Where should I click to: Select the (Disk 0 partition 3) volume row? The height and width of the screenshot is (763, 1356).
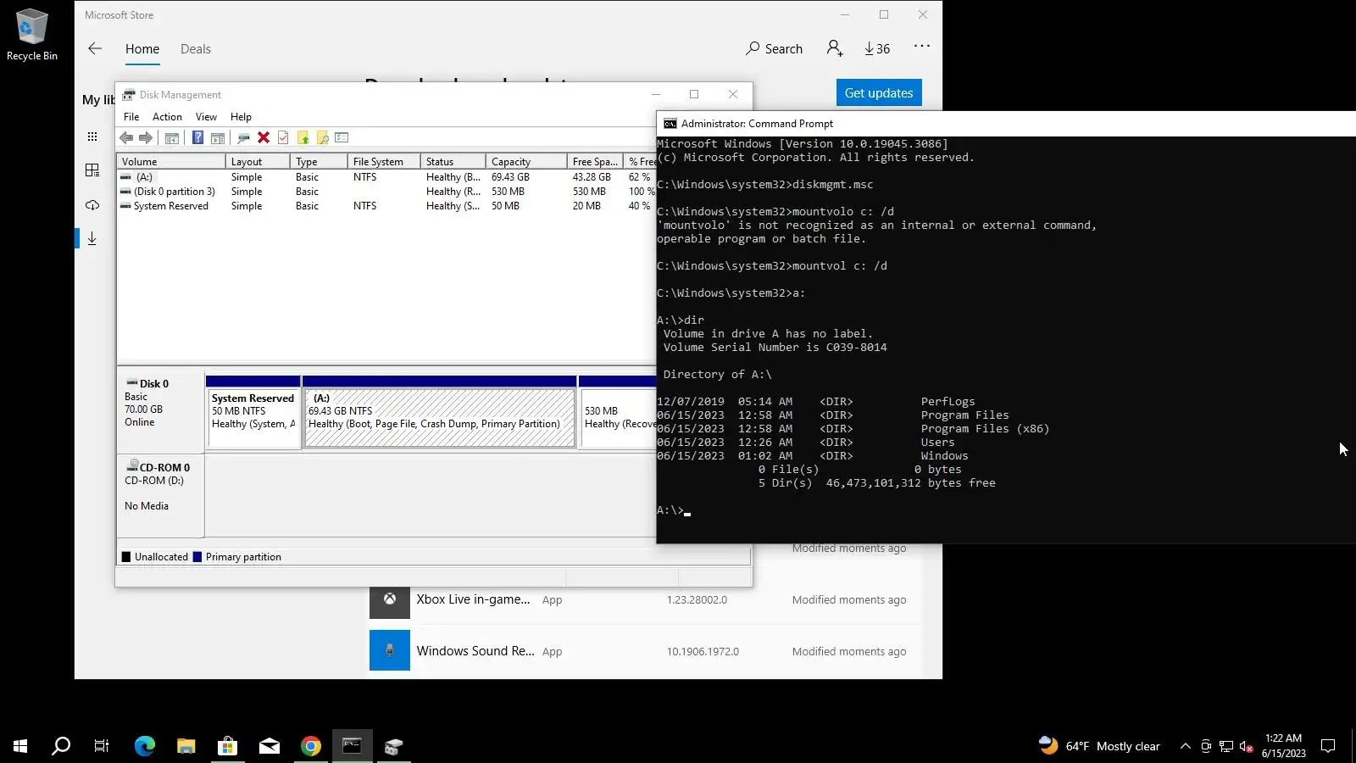[386, 192]
